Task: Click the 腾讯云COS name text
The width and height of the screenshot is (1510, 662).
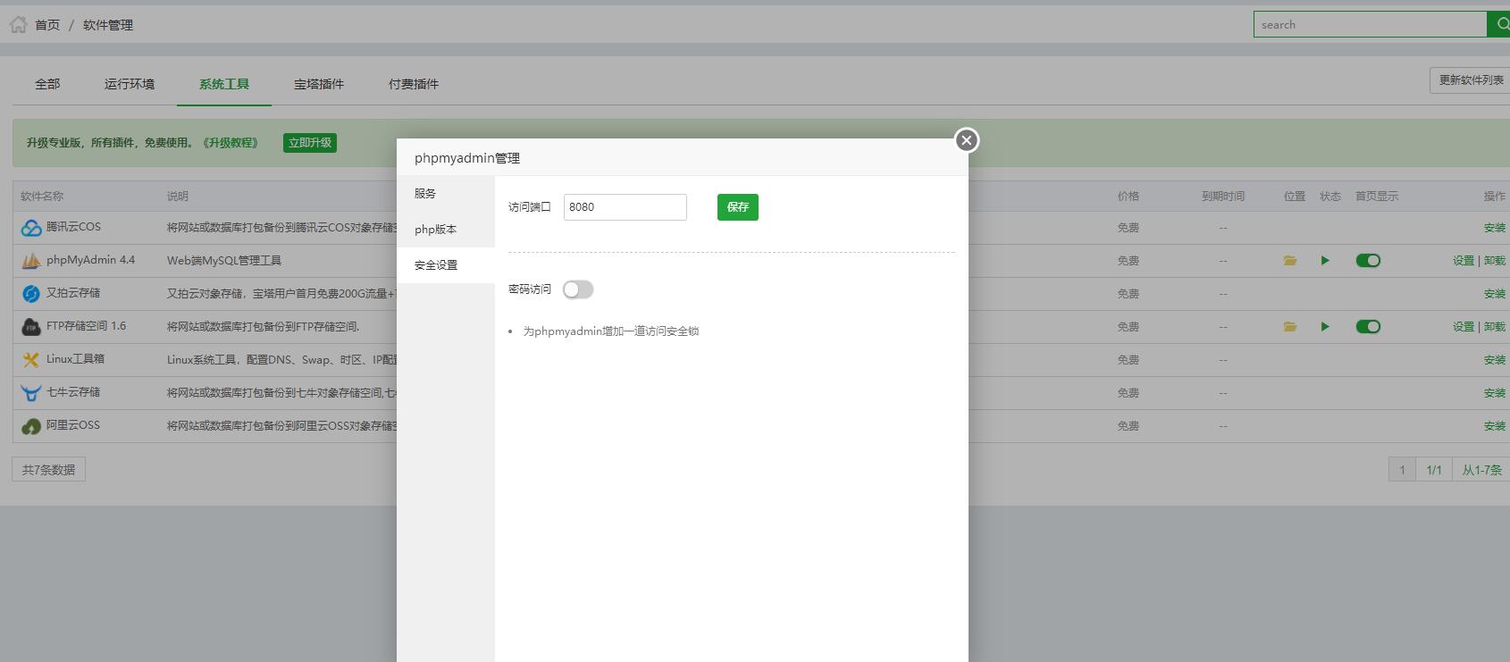Action: [x=73, y=227]
